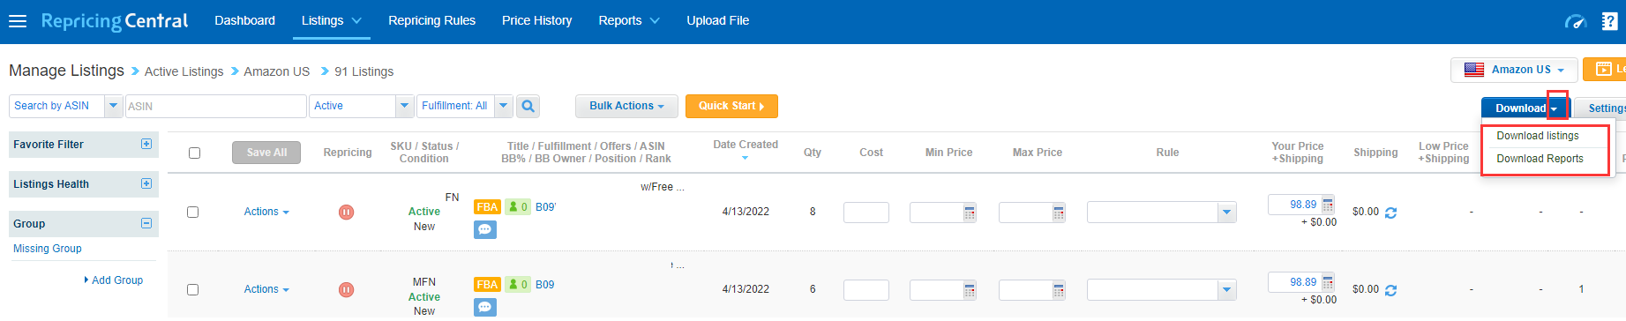Open the Amazon US marketplace dropdown
The height and width of the screenshot is (321, 1626).
(x=1514, y=70)
